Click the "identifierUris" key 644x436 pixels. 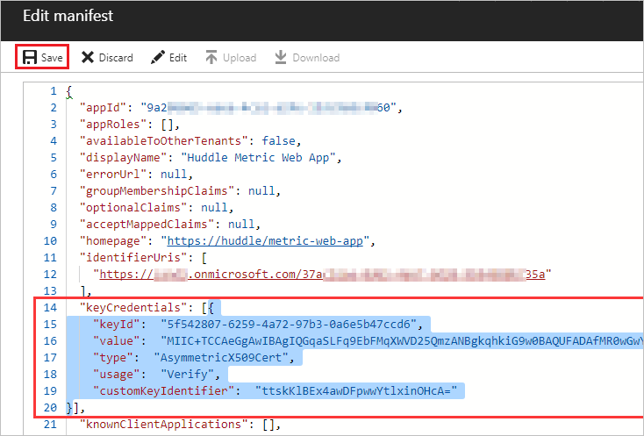133,257
